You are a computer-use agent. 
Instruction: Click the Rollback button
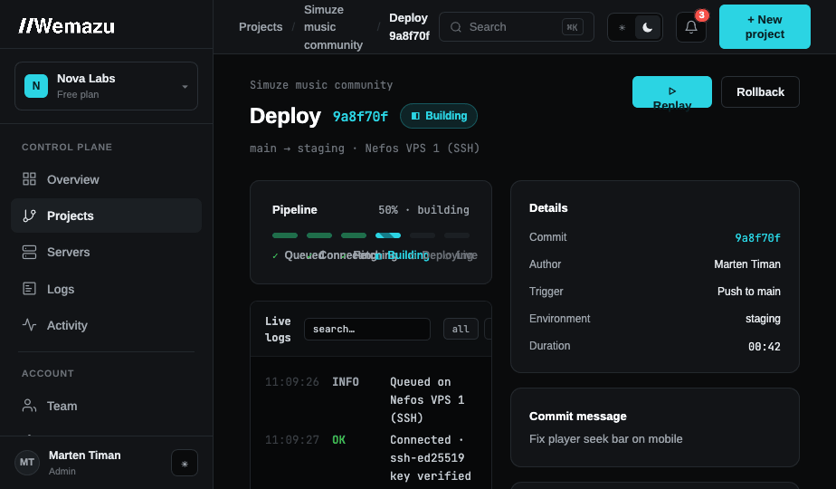760,91
